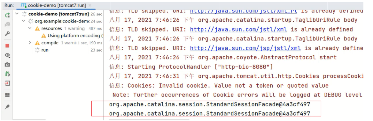Click the camera dump threads icon
The image size is (373, 121).
7,64
